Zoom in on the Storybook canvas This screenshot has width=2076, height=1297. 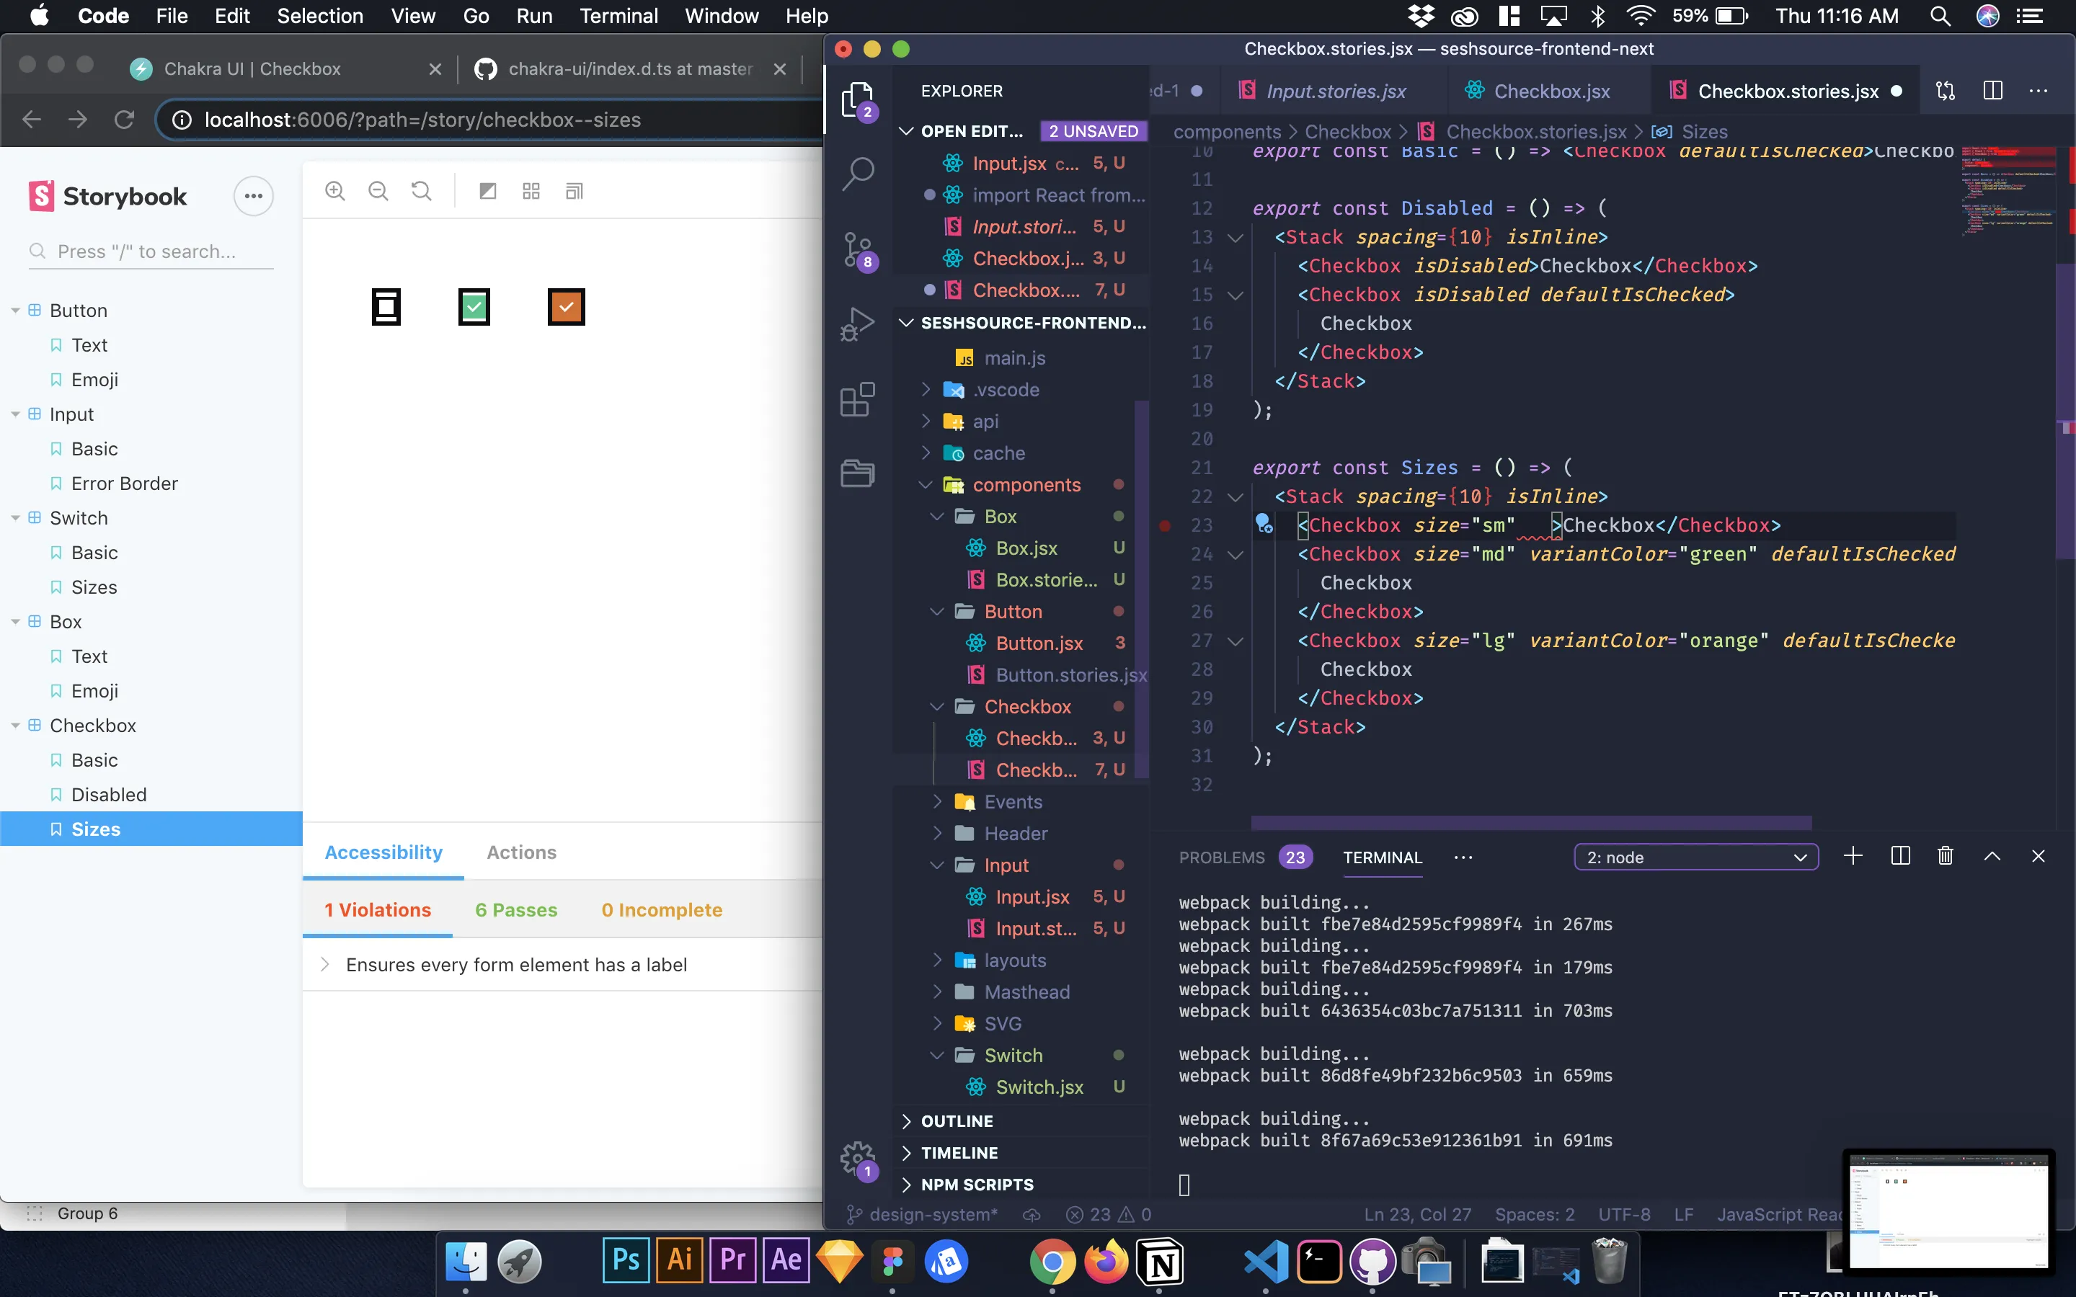pyautogui.click(x=335, y=190)
